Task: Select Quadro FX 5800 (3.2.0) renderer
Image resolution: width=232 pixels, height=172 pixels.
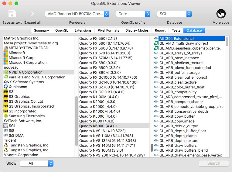Action: pyautogui.click(x=114, y=68)
